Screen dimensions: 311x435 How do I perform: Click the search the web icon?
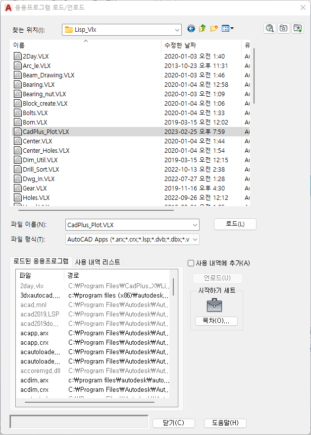click(x=270, y=28)
